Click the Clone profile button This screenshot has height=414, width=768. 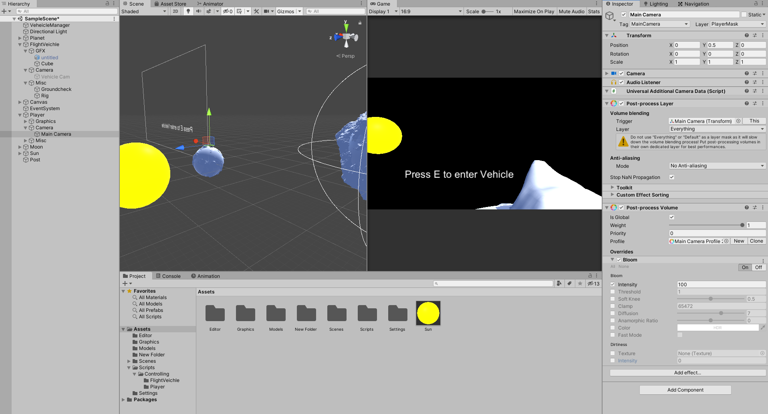tap(756, 241)
